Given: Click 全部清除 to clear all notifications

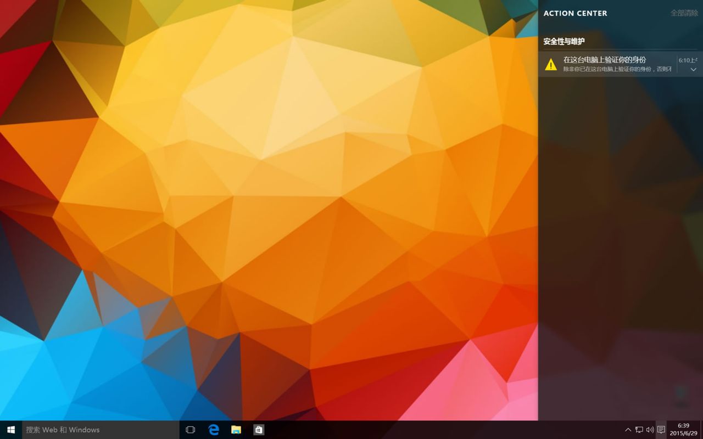Looking at the screenshot, I should [x=684, y=13].
